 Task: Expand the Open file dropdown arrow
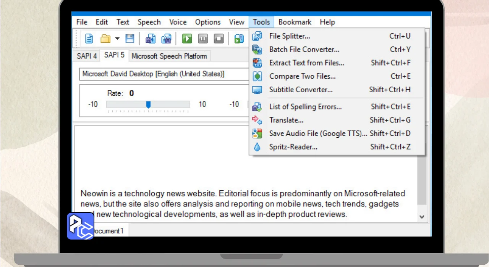[117, 39]
